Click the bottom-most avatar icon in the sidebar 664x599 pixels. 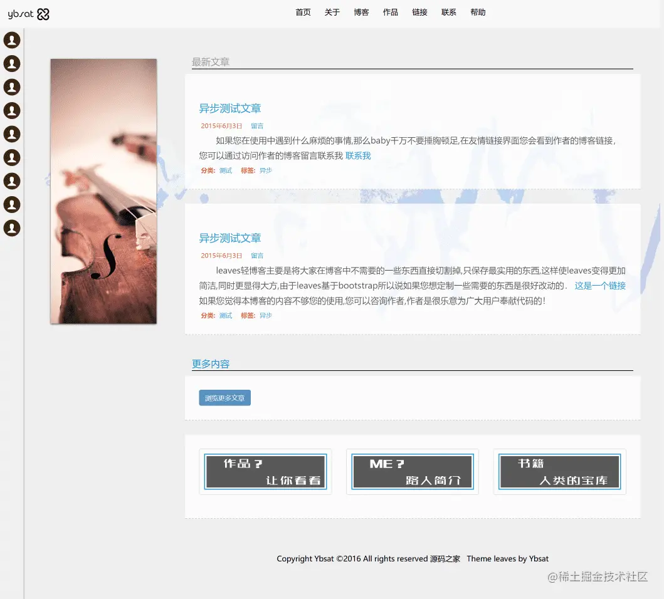12,228
